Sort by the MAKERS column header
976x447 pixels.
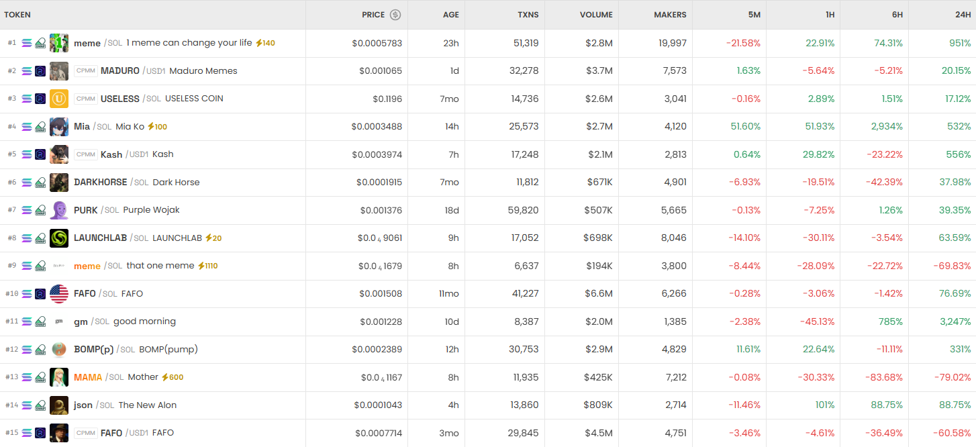pos(670,15)
